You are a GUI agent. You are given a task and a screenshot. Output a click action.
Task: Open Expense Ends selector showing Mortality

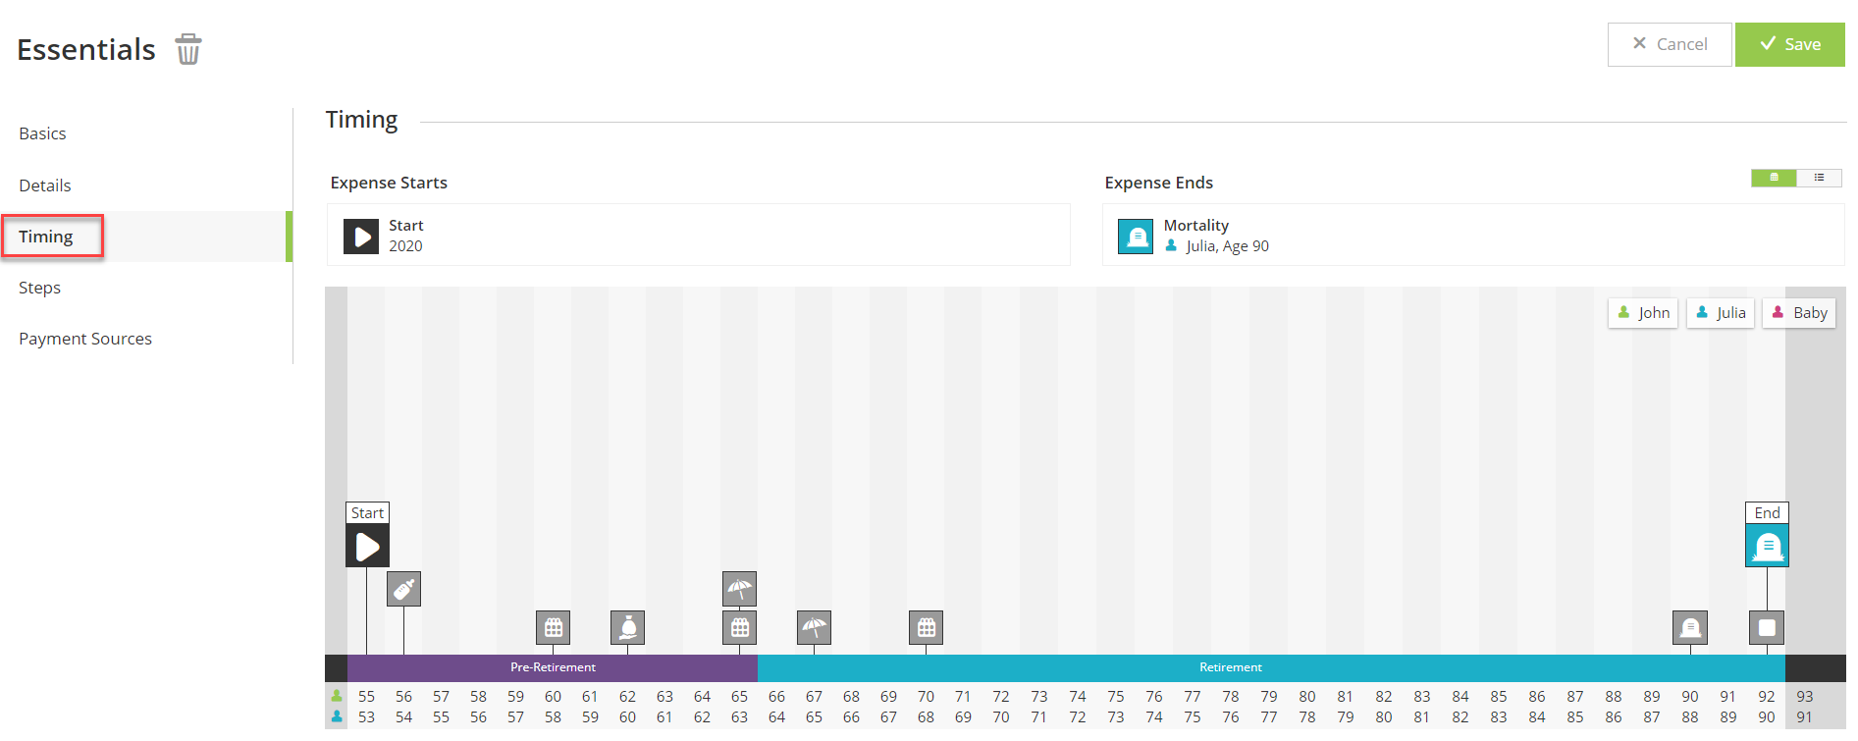(1472, 236)
